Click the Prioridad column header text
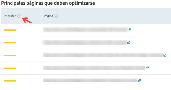 [x=10, y=16]
